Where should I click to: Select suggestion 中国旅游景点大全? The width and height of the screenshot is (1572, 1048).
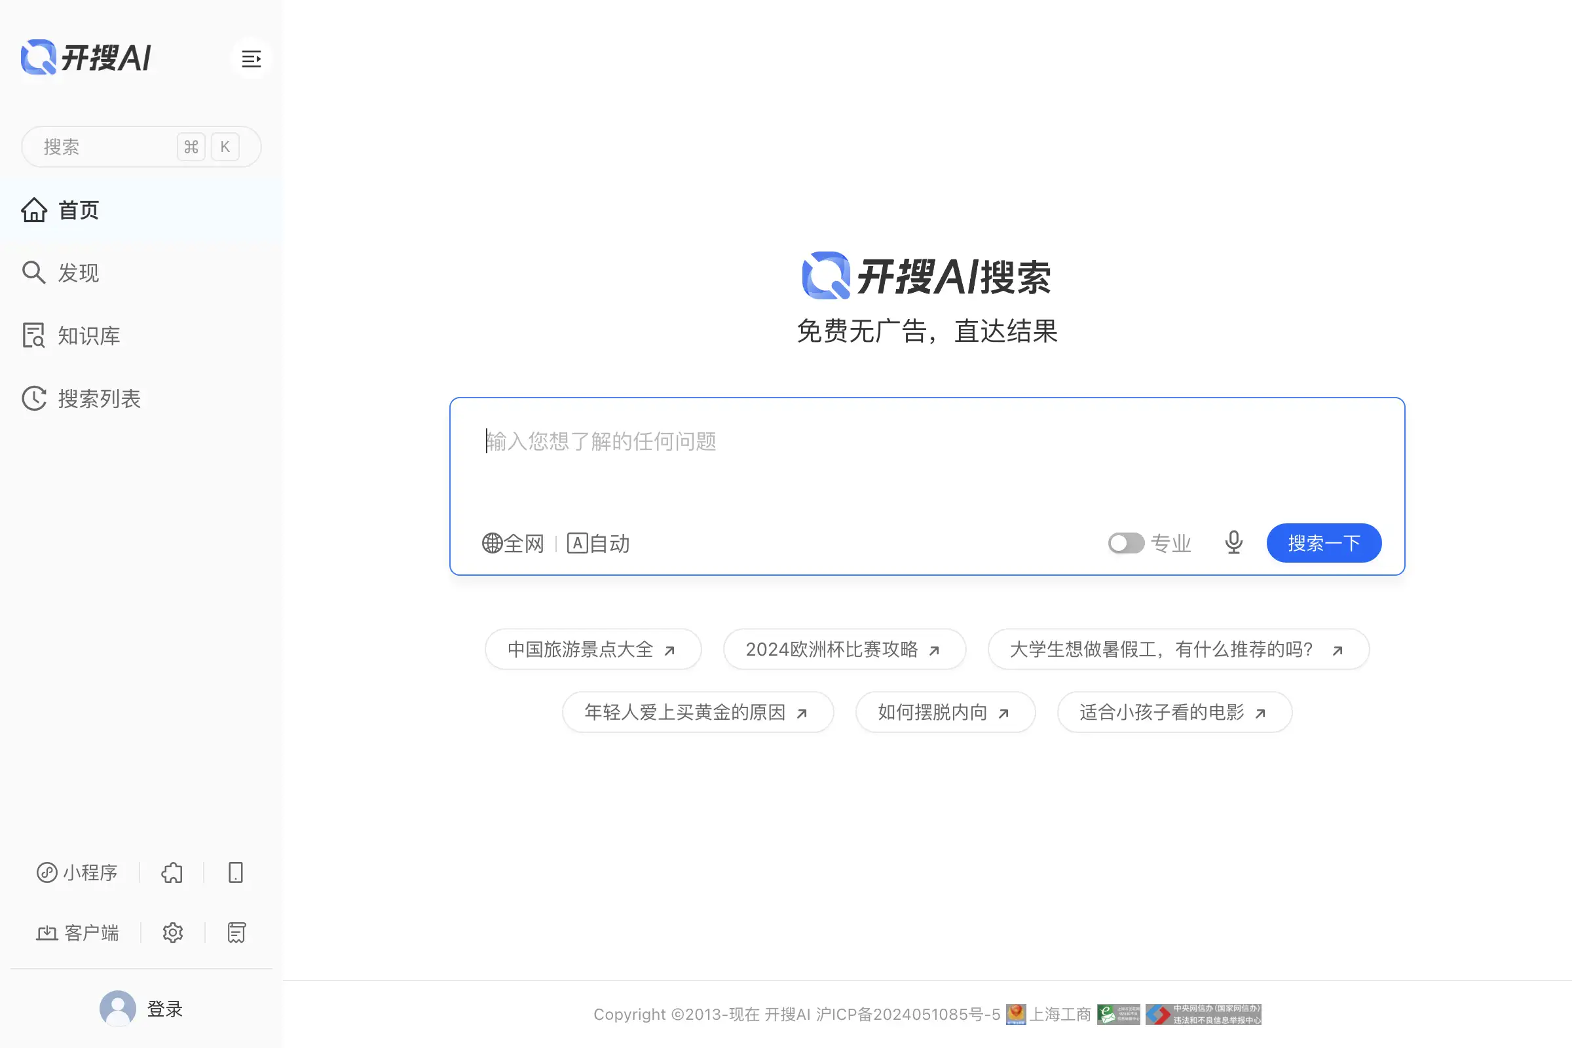tap(593, 649)
